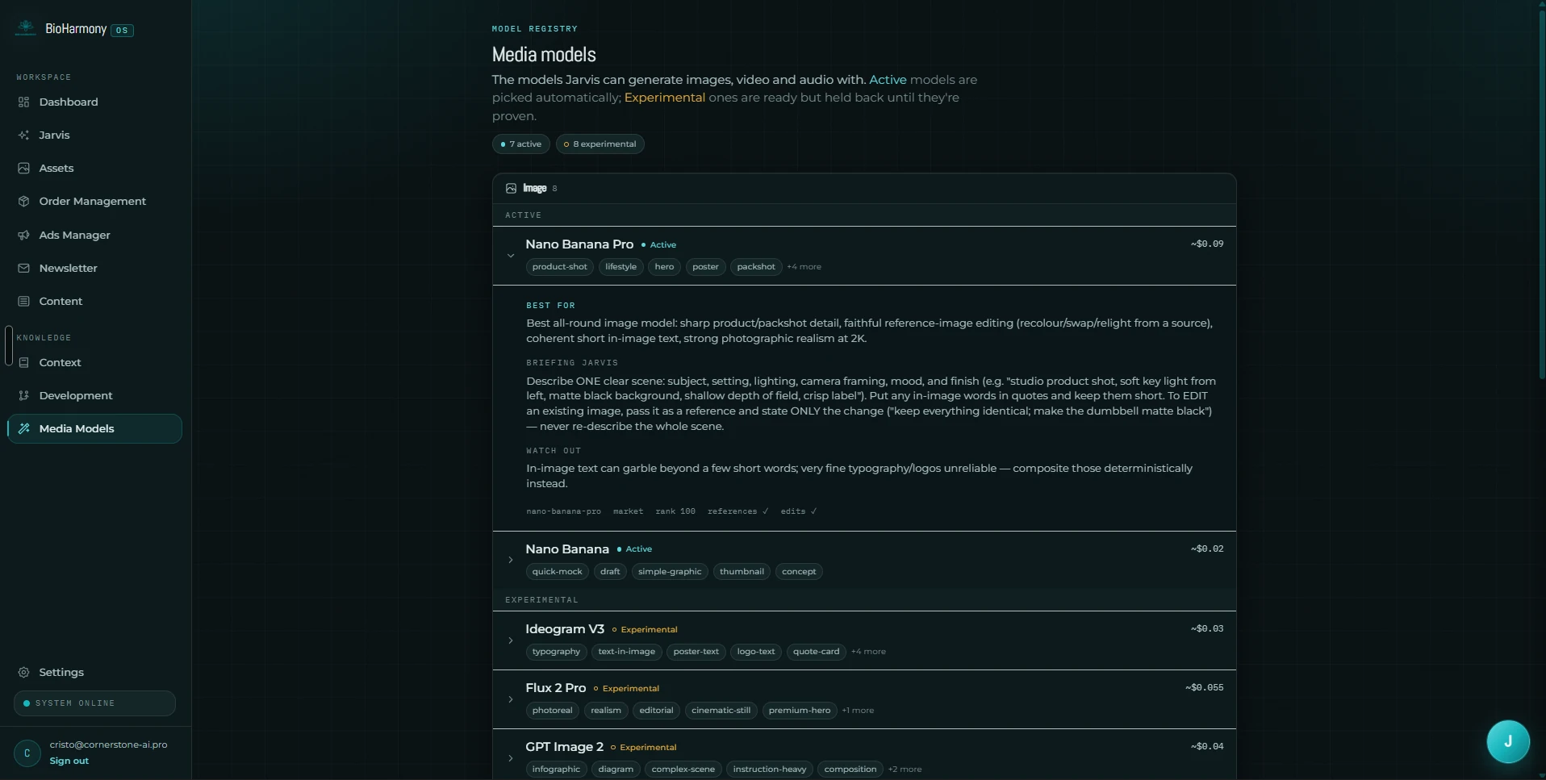The height and width of the screenshot is (780, 1546).
Task: Expand the Ideogram V3 row chevron
Action: click(x=511, y=641)
